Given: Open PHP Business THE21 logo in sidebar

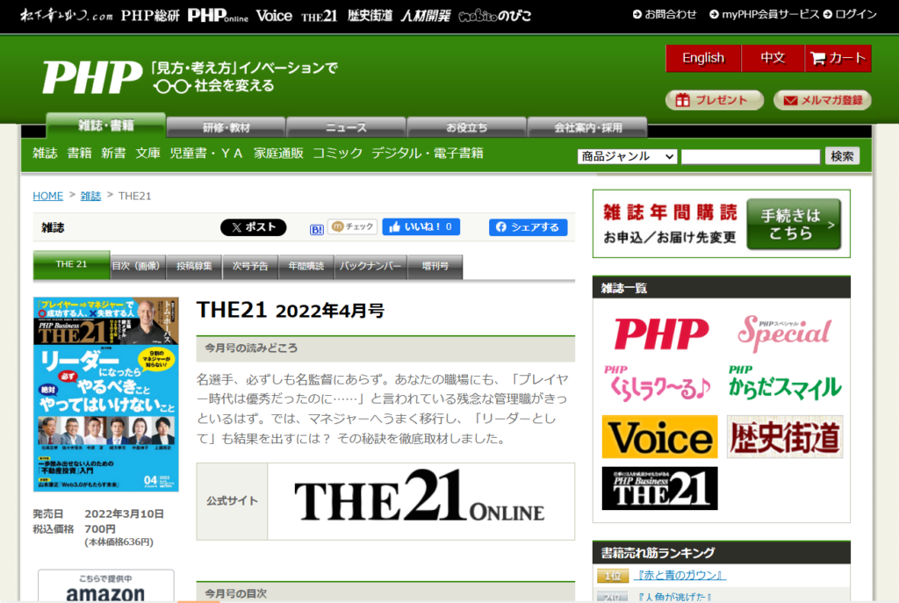Looking at the screenshot, I should [x=660, y=488].
